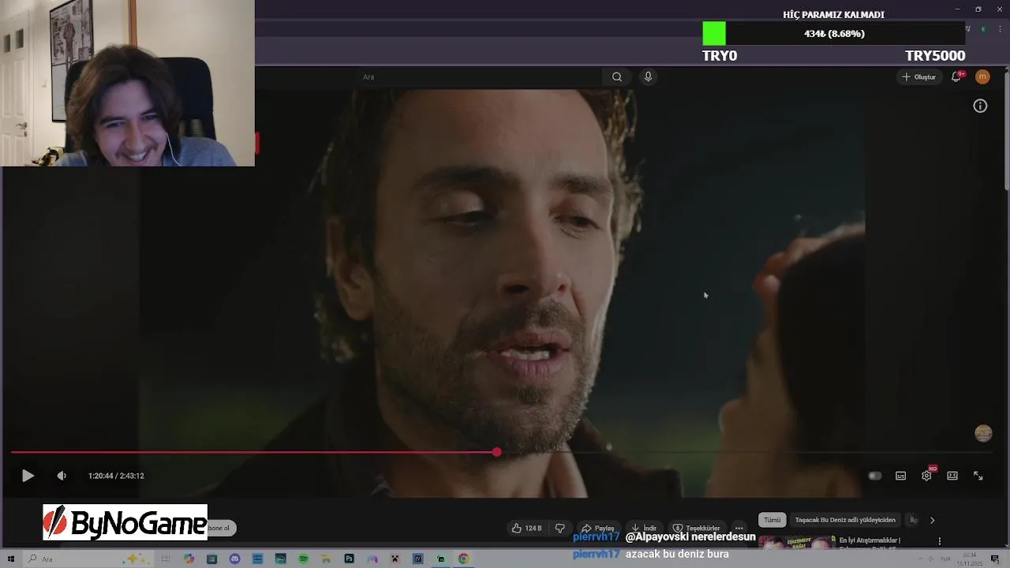Screen dimensions: 1010x568
Task: Open the player settings gear
Action: [x=926, y=476]
